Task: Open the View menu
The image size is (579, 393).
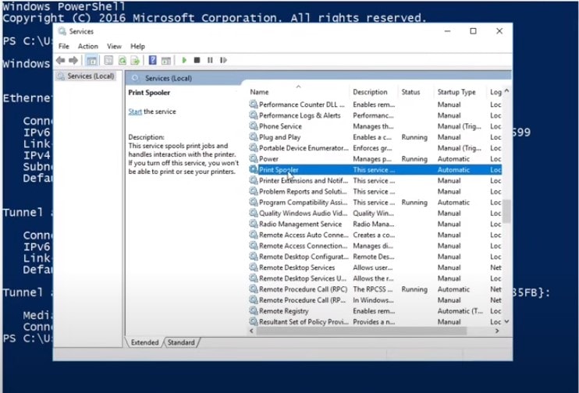Action: [114, 46]
